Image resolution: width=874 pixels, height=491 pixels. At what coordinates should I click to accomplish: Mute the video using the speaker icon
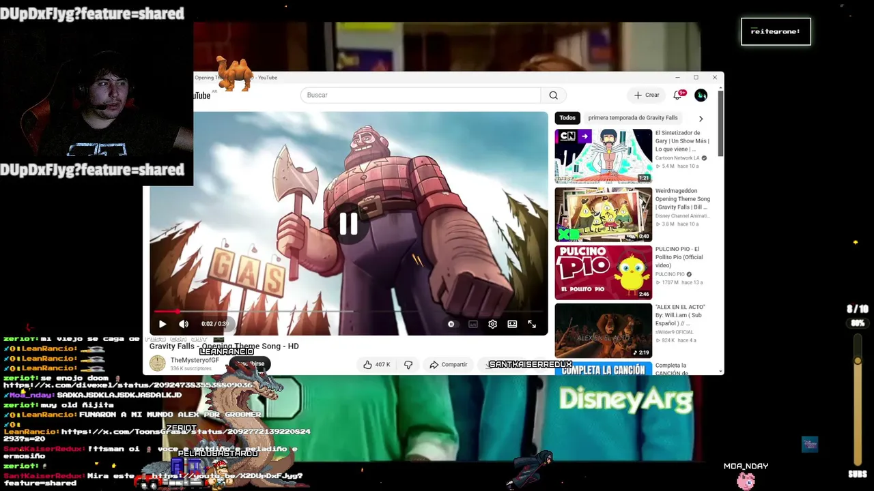[184, 324]
